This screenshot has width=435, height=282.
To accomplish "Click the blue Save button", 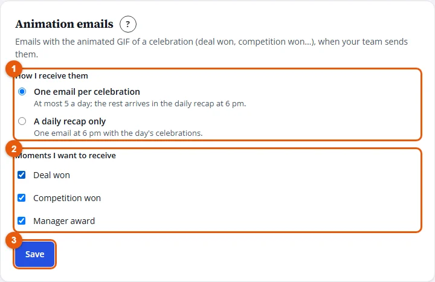I will 34,254.
